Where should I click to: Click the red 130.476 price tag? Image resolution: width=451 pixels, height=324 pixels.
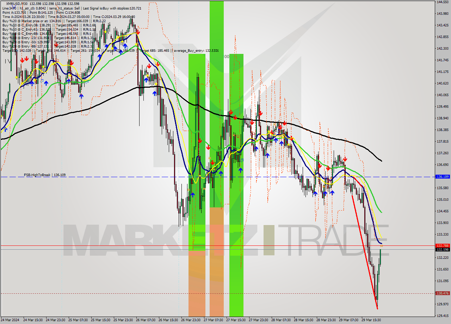pos(443,293)
